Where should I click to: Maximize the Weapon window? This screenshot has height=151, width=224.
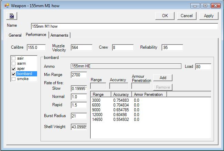tap(205, 6)
